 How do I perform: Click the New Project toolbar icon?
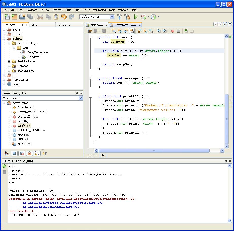14,17
